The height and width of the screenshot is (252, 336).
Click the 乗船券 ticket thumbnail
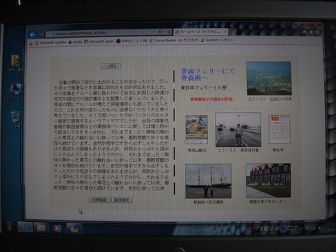[x=279, y=129]
